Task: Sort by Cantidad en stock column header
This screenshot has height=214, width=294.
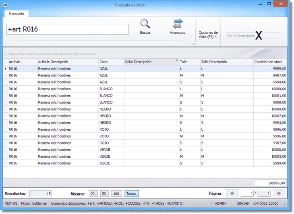Action: click(270, 62)
